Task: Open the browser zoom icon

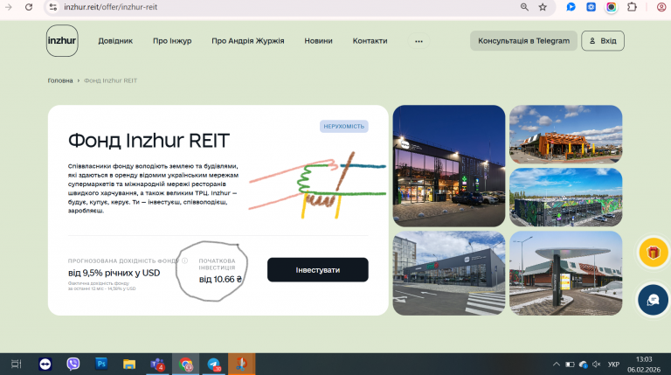Action: point(524,7)
